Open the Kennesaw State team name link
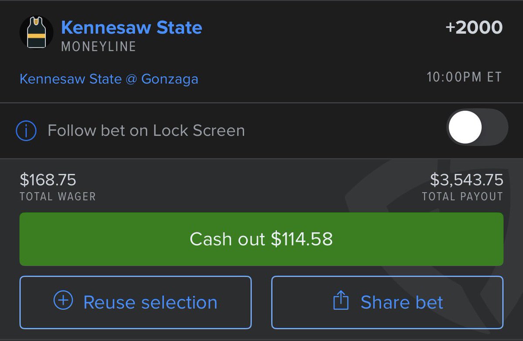The image size is (523, 341). 132,27
